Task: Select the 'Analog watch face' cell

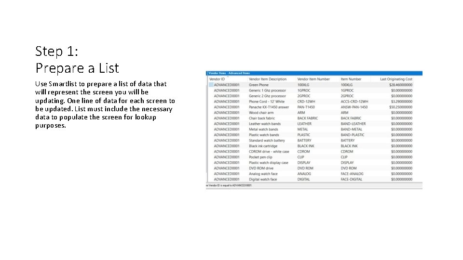Action: (x=263, y=174)
